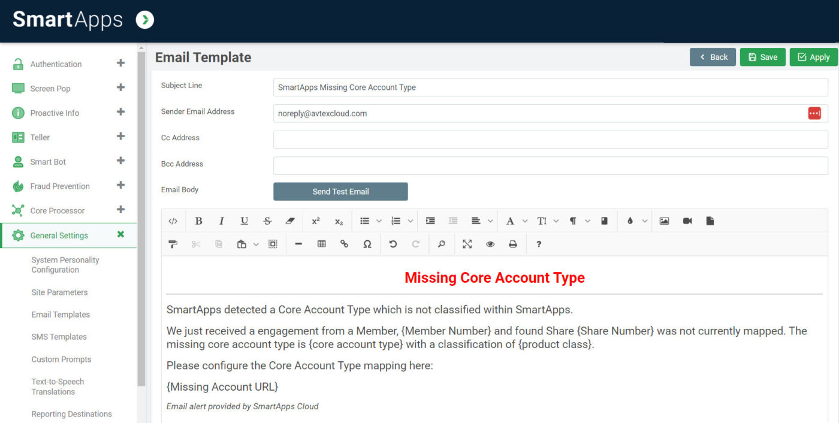Viewport: 839px width, 423px height.
Task: Send a test email
Action: [340, 192]
